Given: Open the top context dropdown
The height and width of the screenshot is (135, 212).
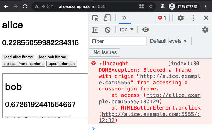Looking at the screenshot, I should (x=127, y=30).
